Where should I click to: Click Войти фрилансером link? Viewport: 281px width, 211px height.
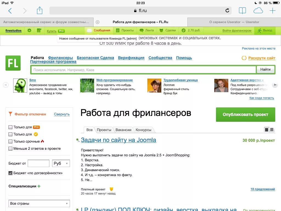click(x=237, y=30)
